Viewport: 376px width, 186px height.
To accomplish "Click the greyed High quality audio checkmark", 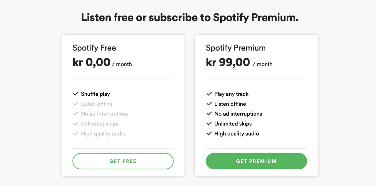I will [x=75, y=134].
